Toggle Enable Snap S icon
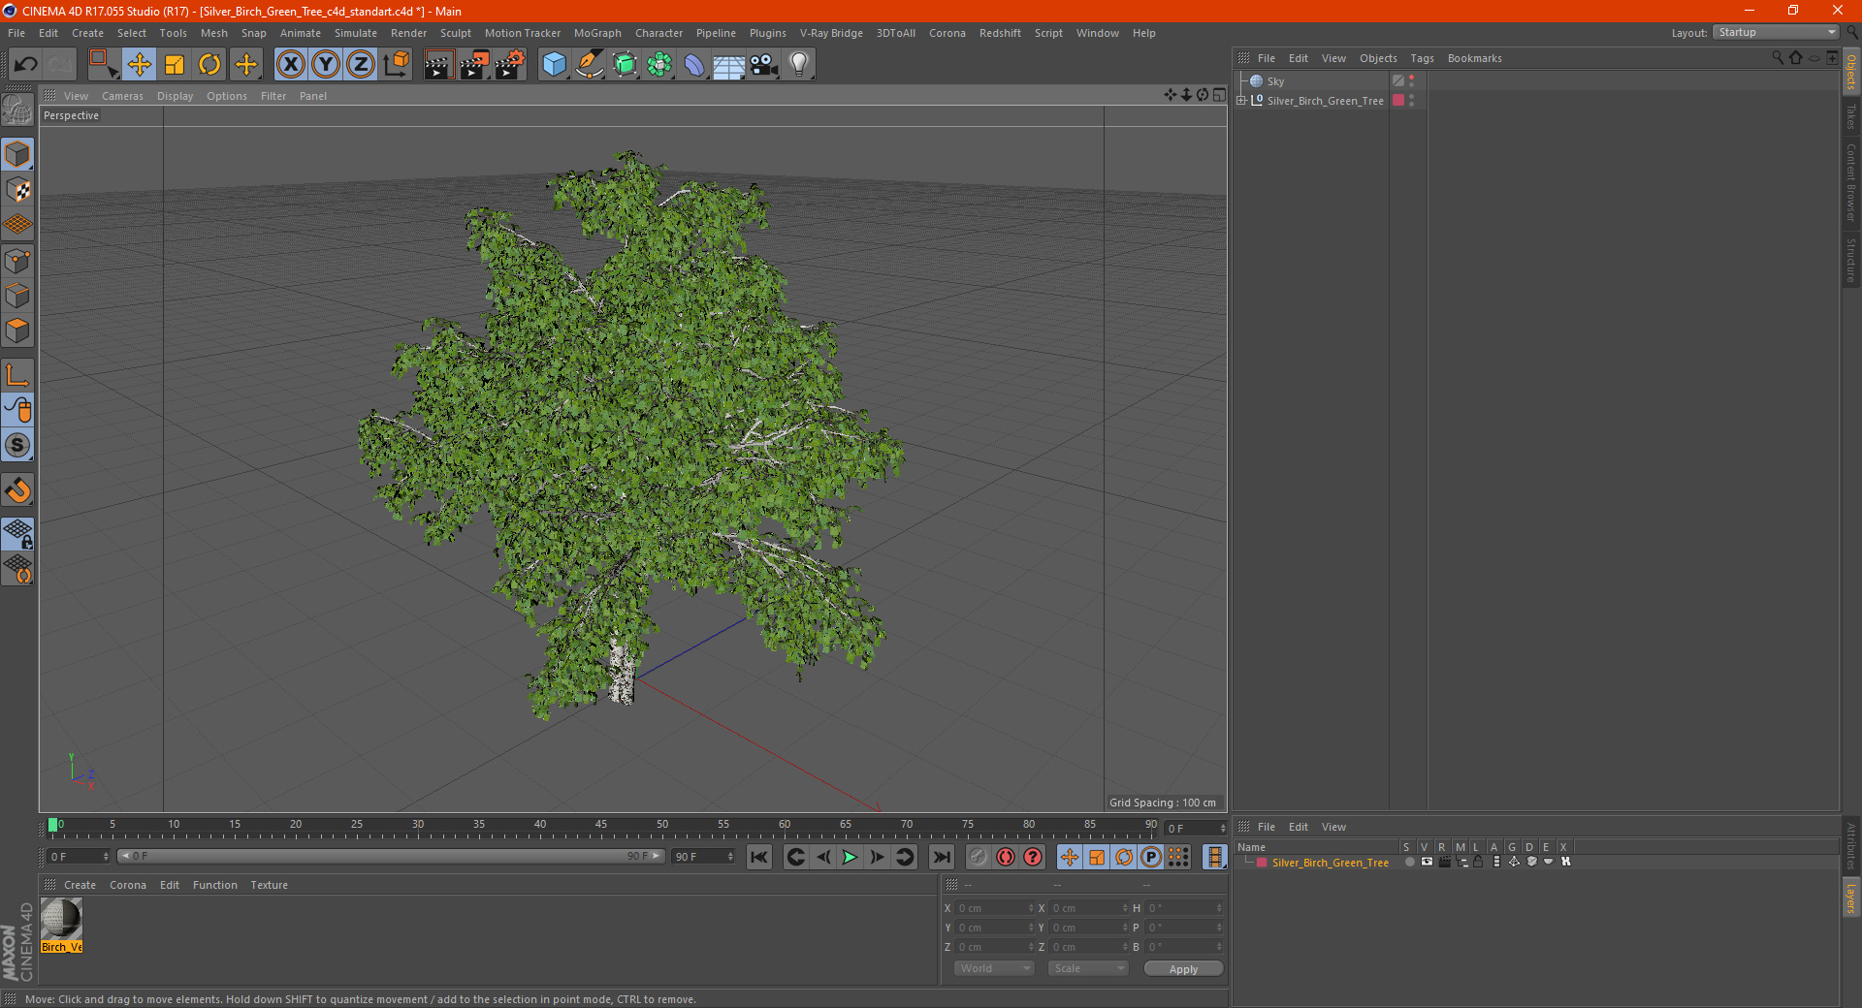Screen dimensions: 1862x1008 click(17, 446)
